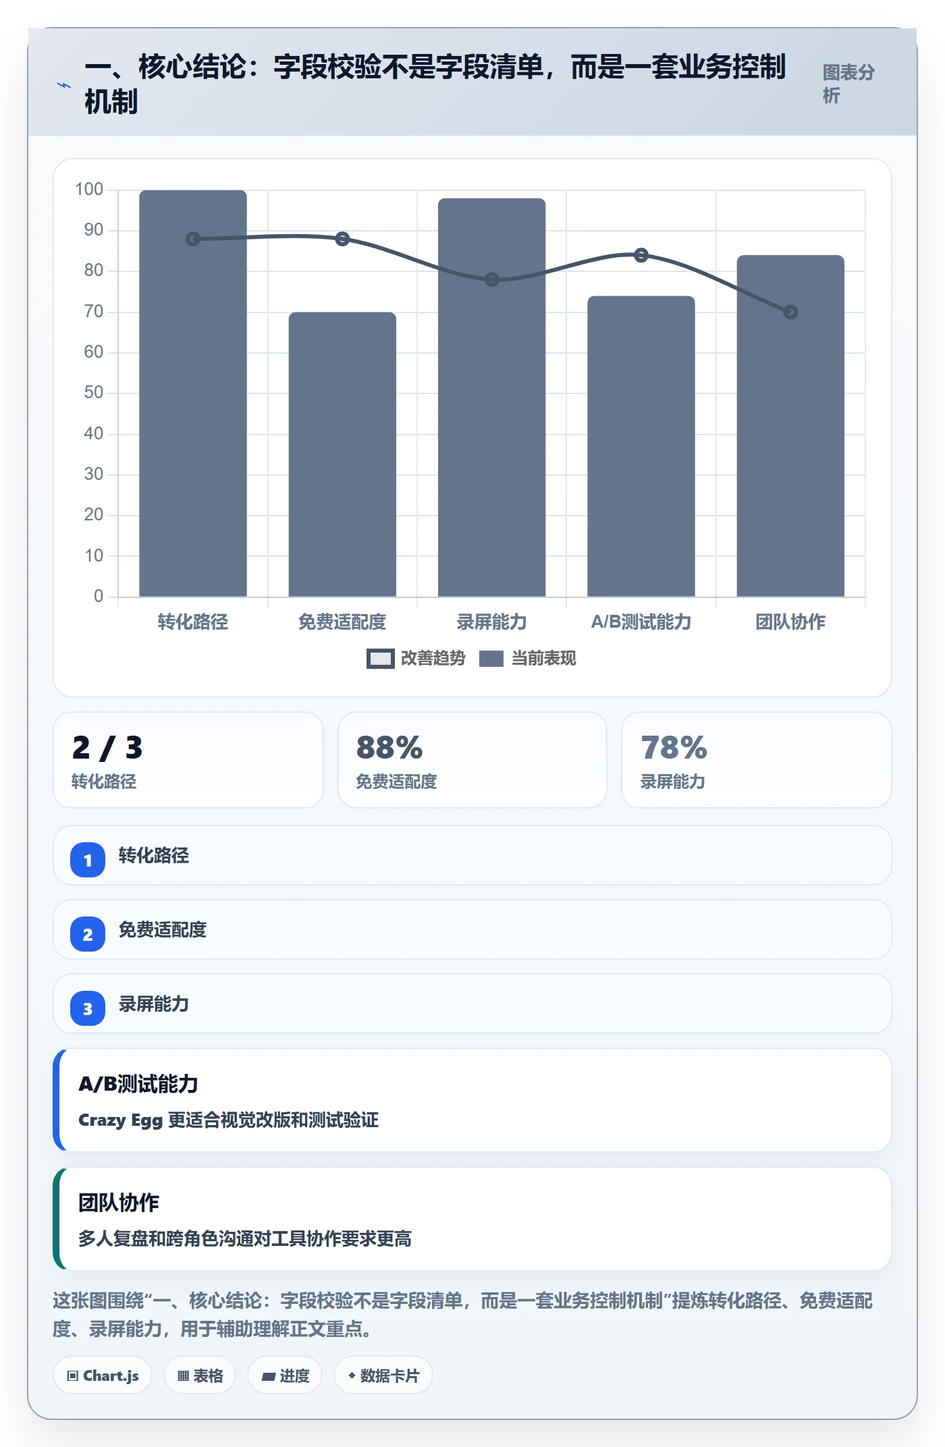Select the 转化路径 list row
The width and height of the screenshot is (945, 1447).
coord(473,855)
